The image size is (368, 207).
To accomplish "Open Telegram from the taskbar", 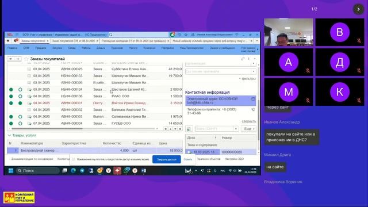I will (82, 171).
